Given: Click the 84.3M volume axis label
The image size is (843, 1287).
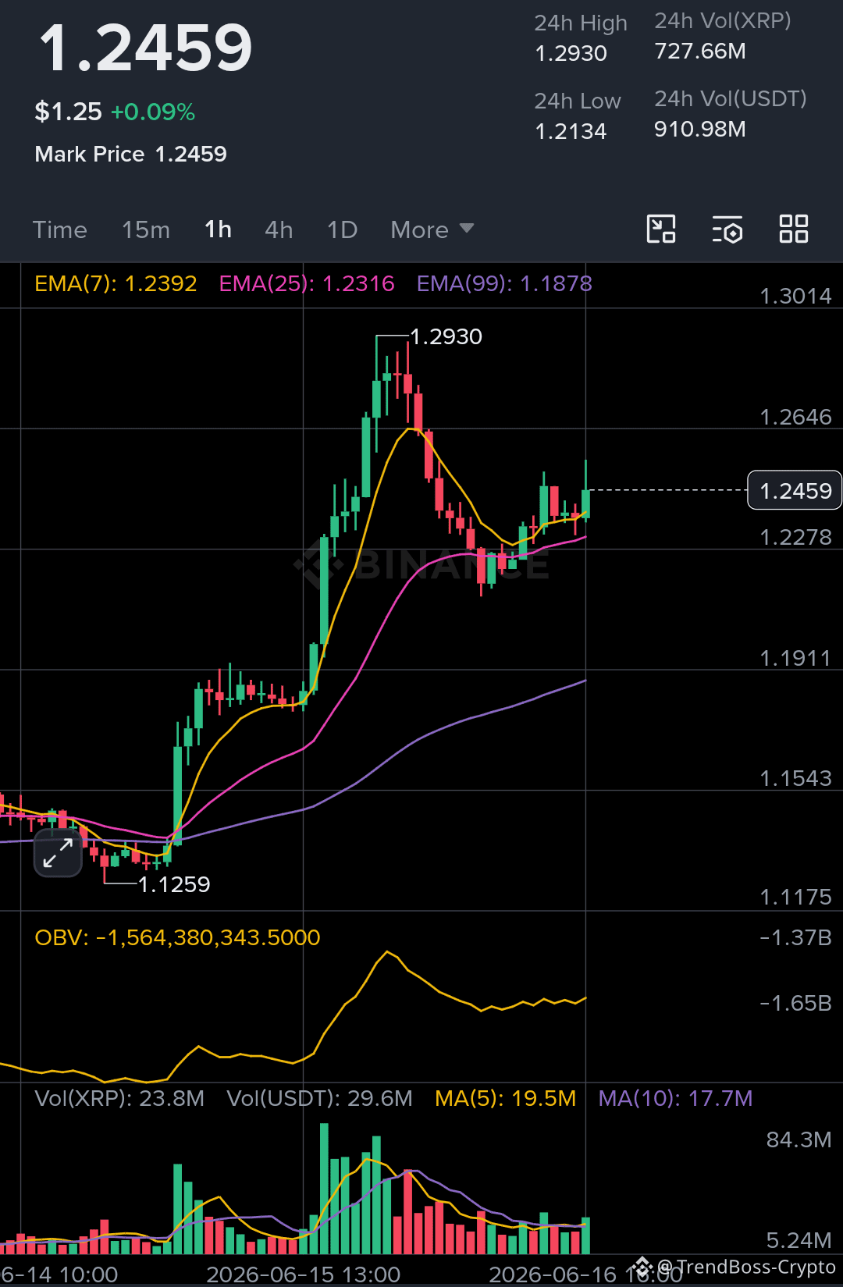Looking at the screenshot, I should 799,1139.
